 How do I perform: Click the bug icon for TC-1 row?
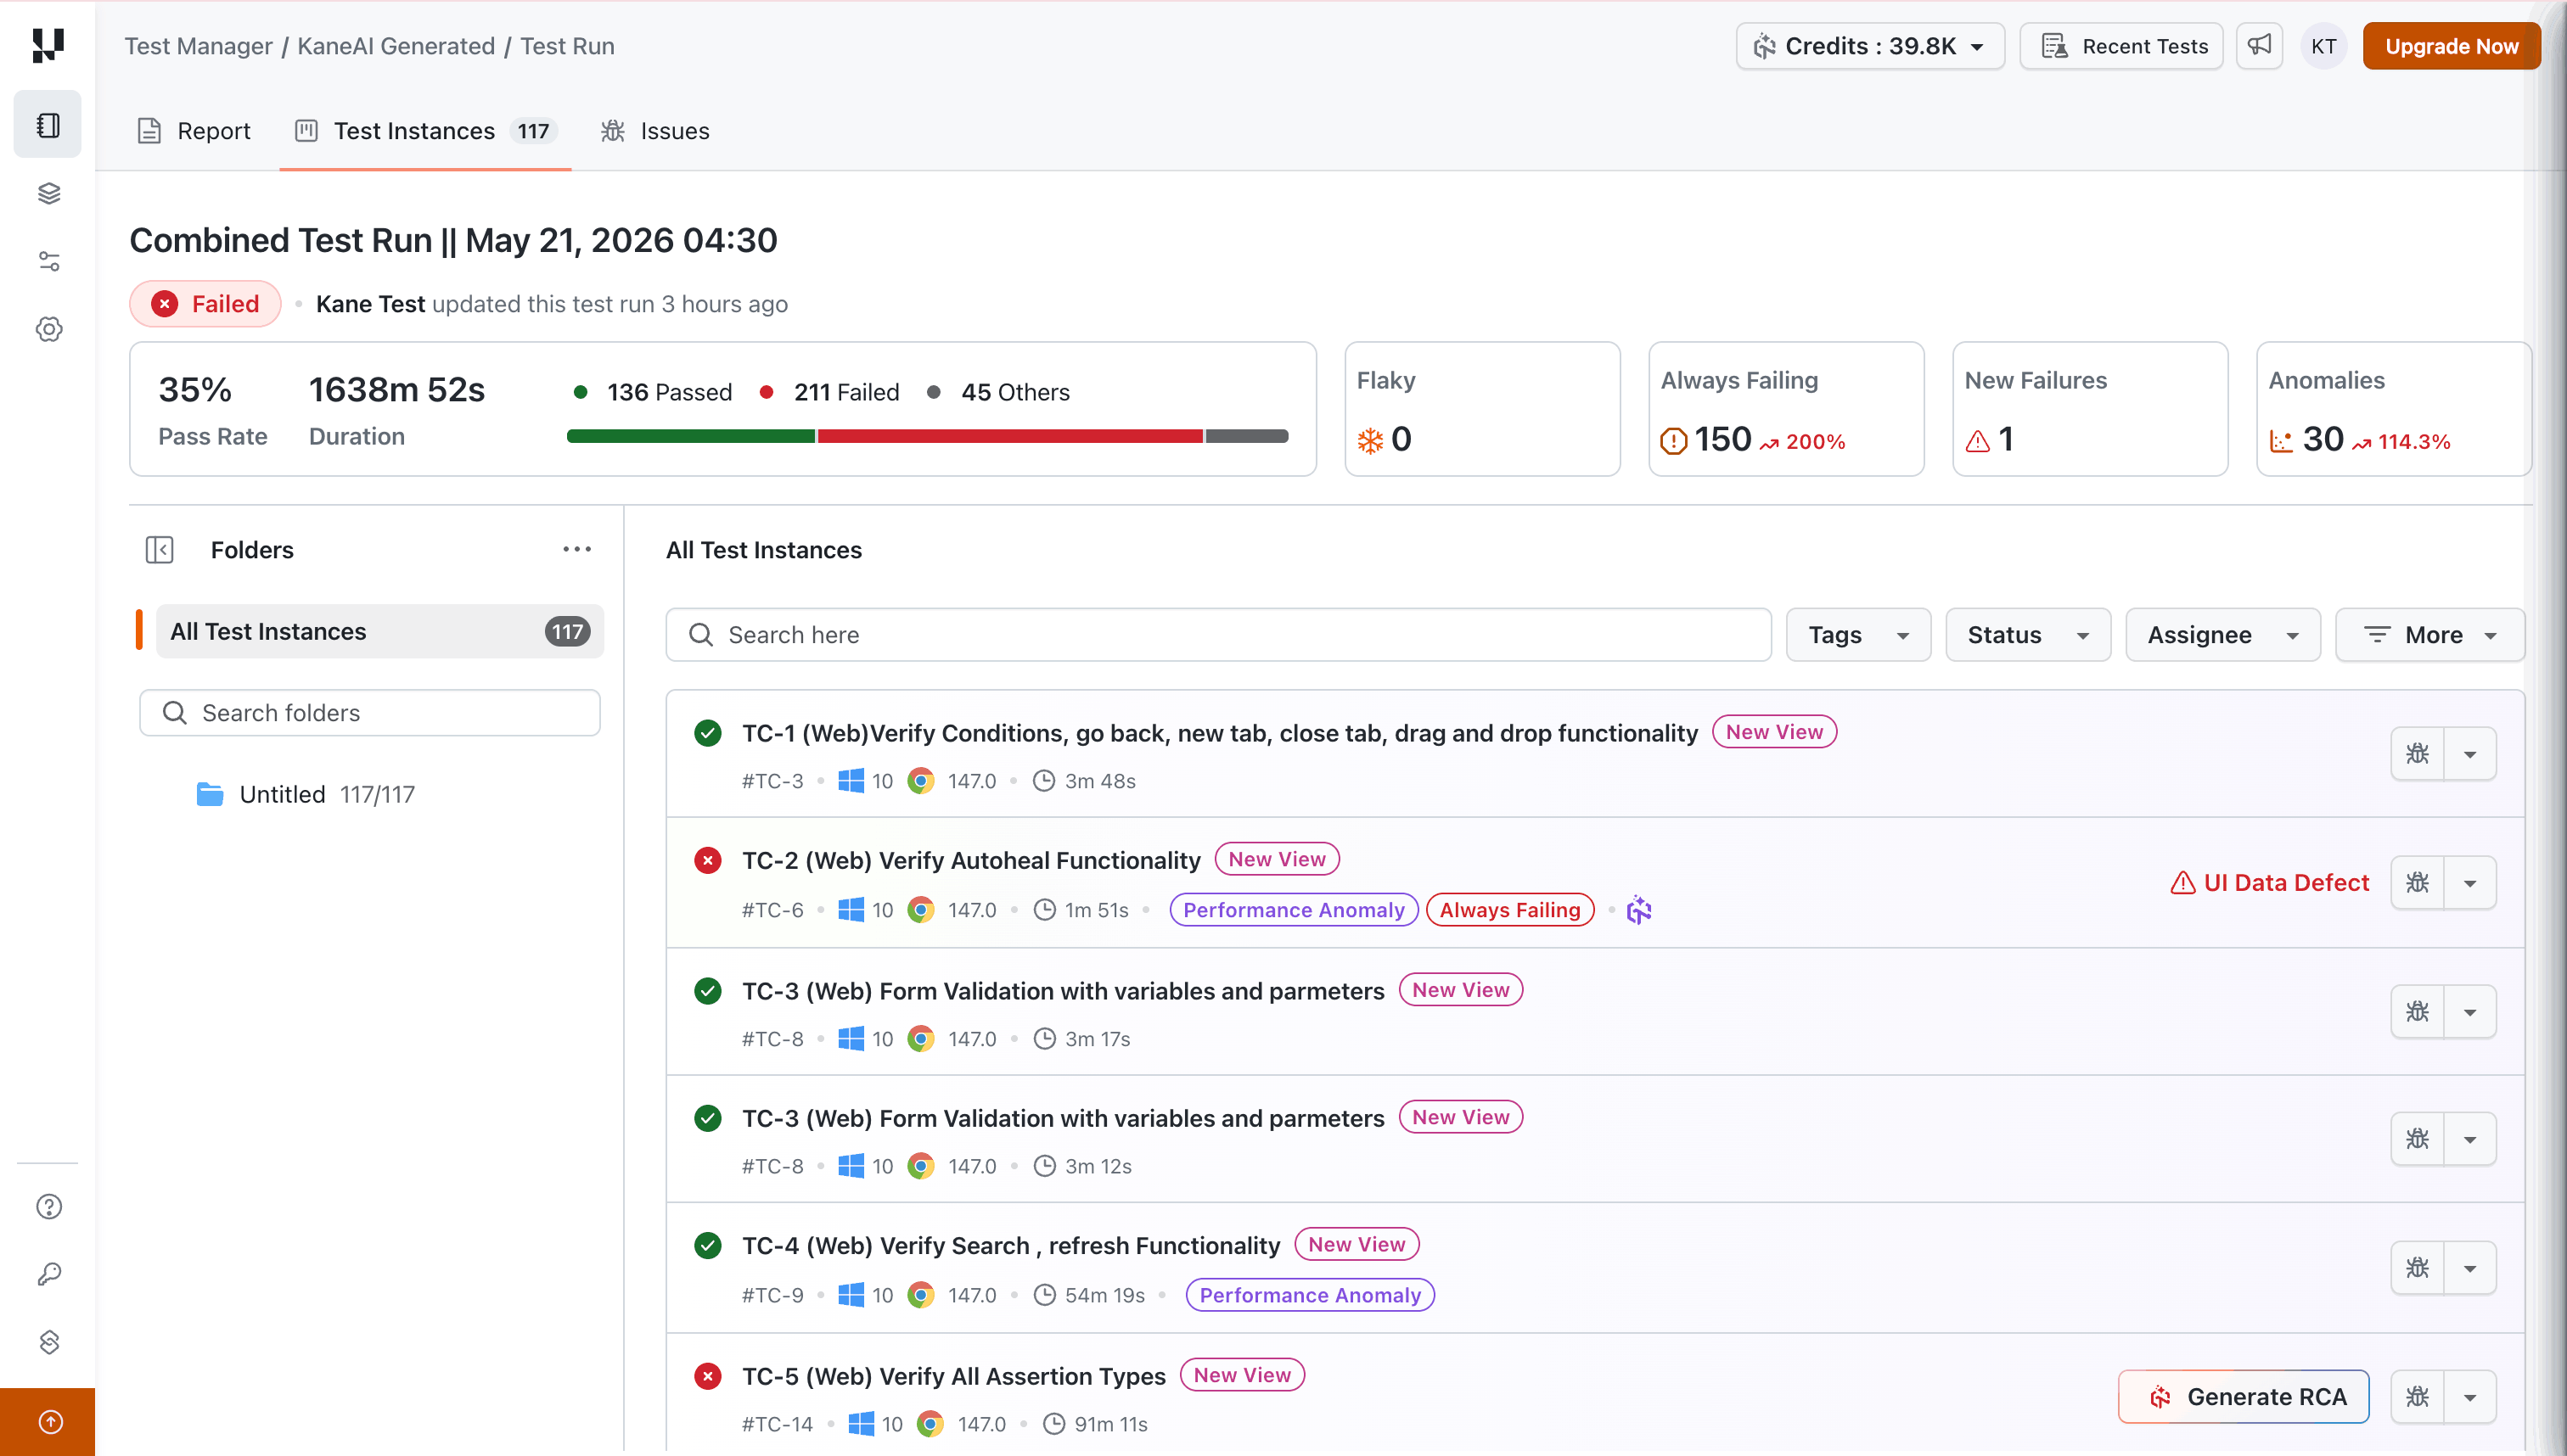(2417, 754)
